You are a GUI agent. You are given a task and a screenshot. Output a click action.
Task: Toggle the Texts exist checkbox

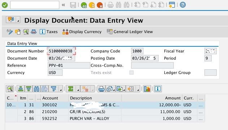pyautogui.click(x=132, y=73)
